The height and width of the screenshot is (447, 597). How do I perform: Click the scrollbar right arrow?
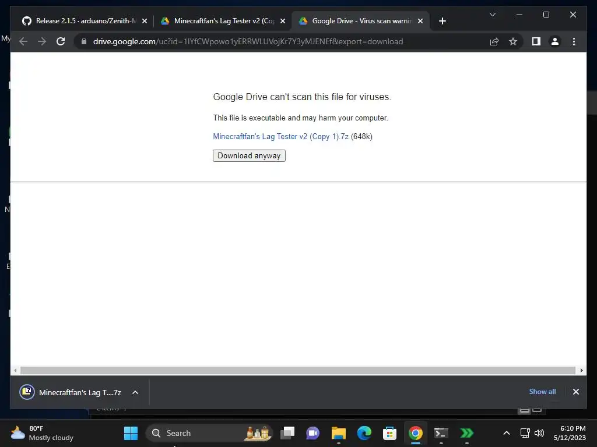(x=581, y=370)
